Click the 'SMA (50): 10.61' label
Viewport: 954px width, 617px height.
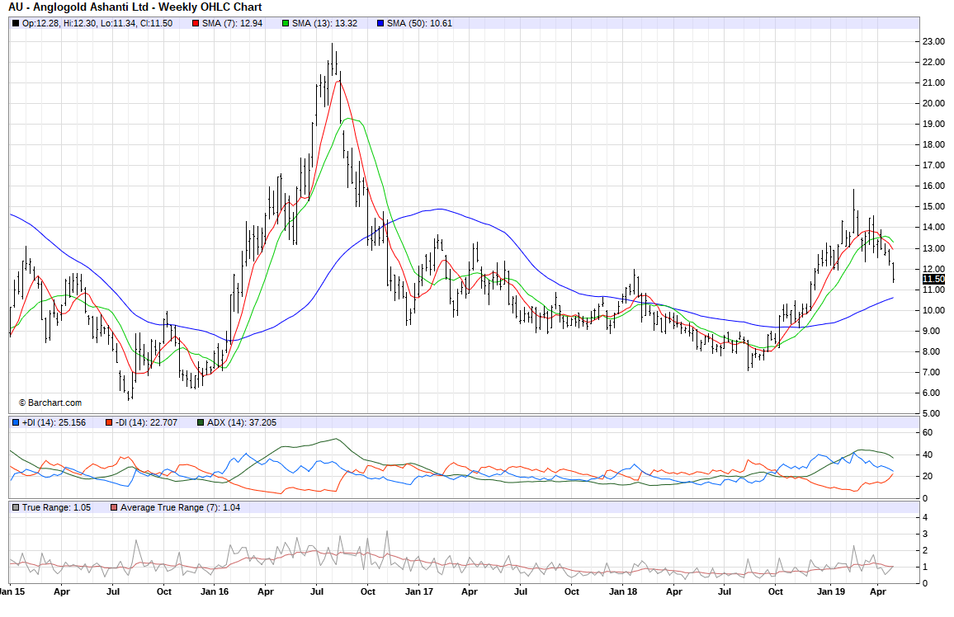click(420, 24)
